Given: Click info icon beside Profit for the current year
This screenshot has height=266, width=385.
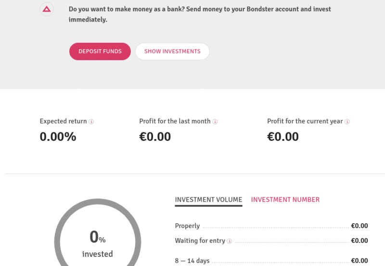Looking at the screenshot, I should click(x=347, y=122).
